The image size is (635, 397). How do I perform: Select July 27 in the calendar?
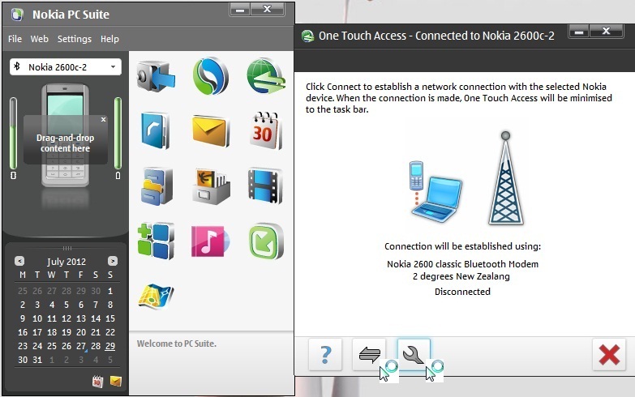click(x=81, y=346)
